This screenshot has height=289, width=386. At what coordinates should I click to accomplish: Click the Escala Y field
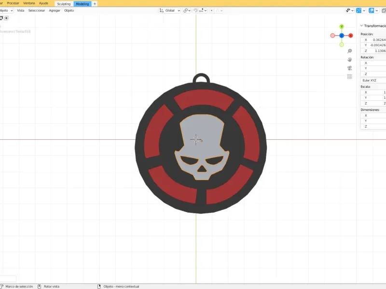373,98
